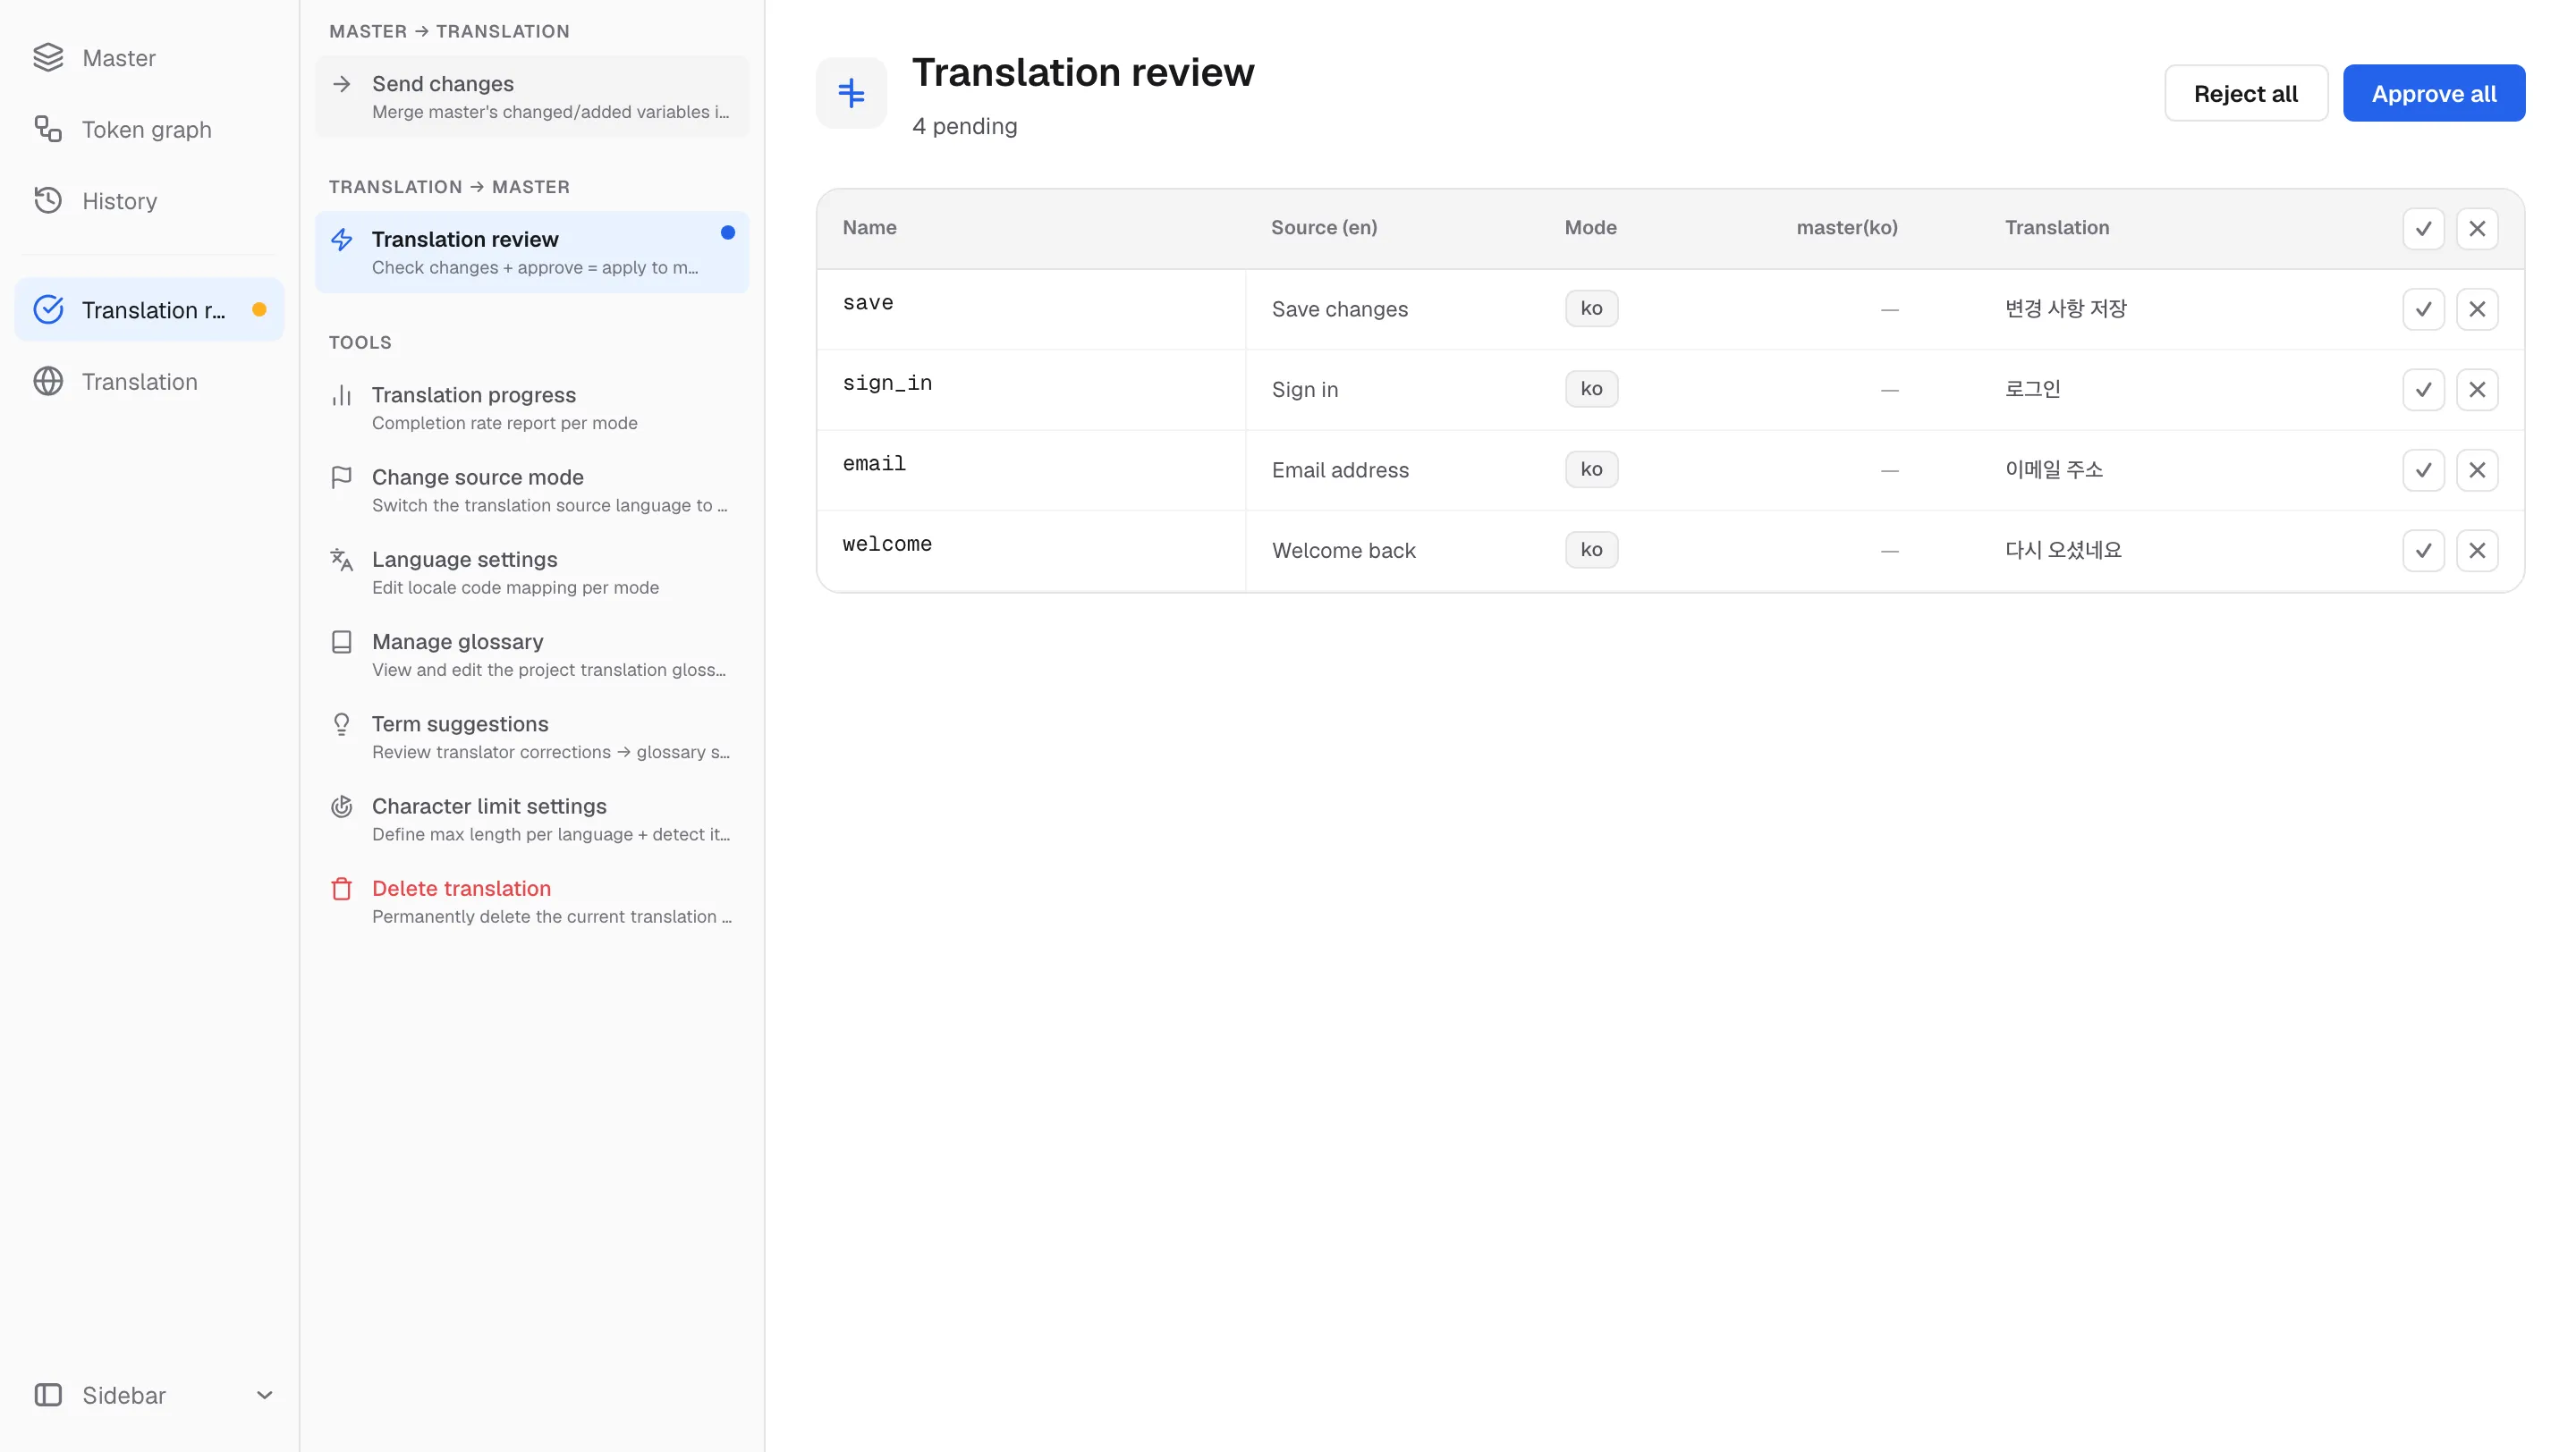This screenshot has width=2576, height=1452.
Task: Click the '다시 오셨네요' translation cell
Action: coord(2063,550)
